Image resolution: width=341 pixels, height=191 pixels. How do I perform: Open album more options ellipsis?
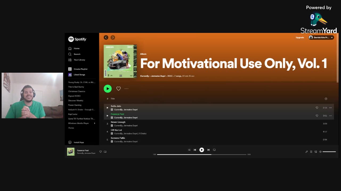coord(127,89)
